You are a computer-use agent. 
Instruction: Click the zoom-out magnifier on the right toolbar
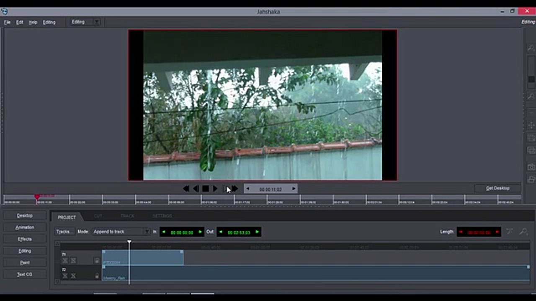531,97
